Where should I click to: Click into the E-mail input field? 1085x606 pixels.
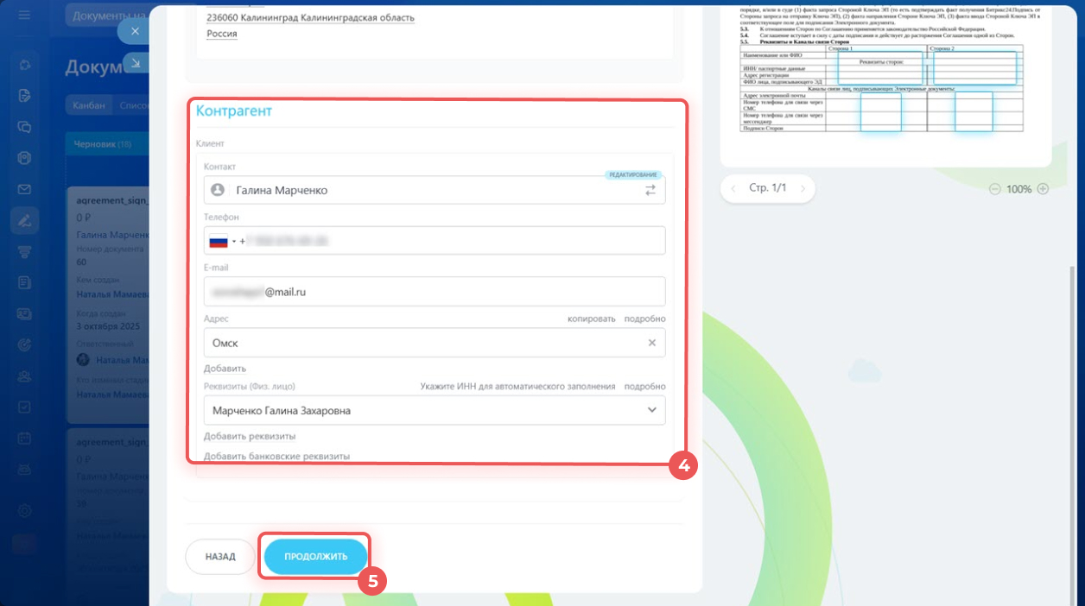coord(435,292)
